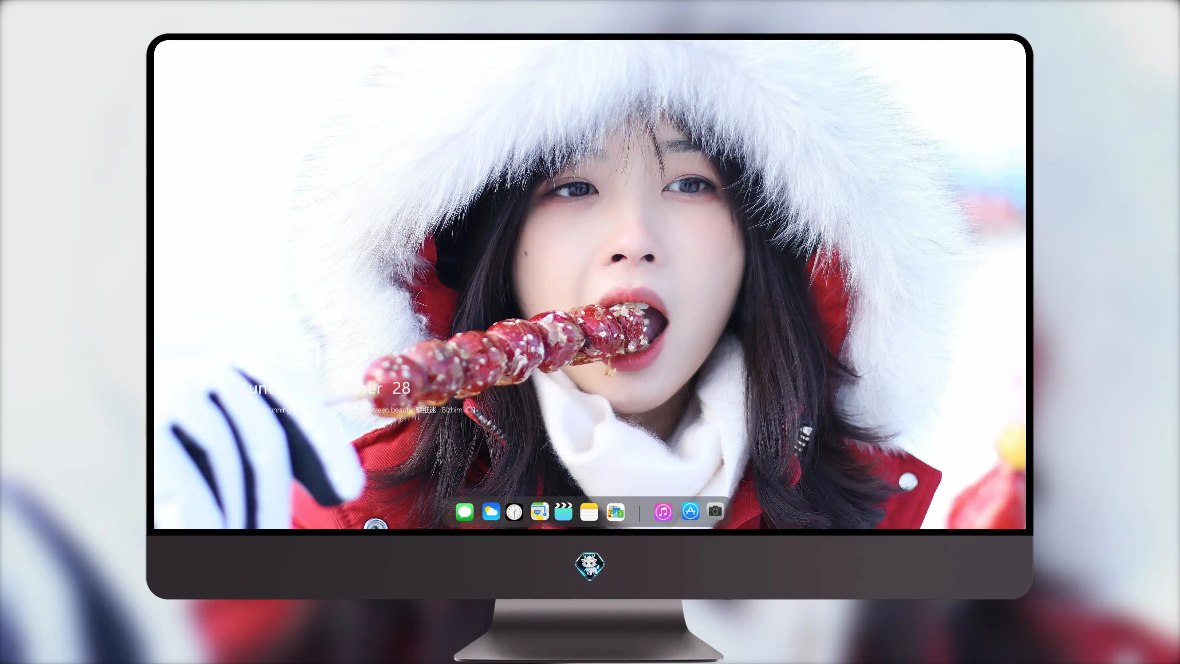Click the date number "28" on the desktop

[x=401, y=389]
